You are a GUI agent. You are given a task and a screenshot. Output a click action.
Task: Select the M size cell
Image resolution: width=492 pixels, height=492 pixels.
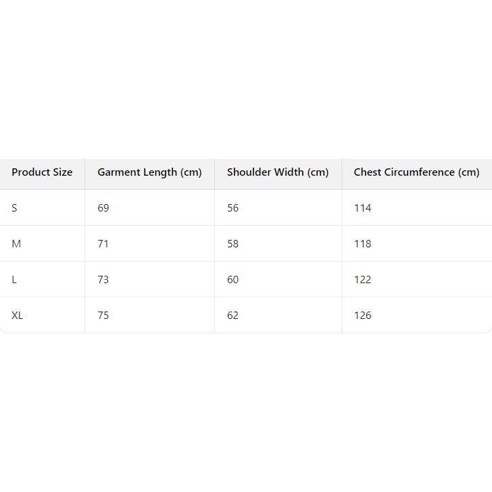16,244
